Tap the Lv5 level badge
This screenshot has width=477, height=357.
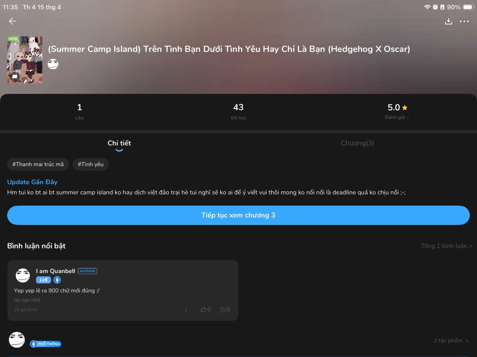pos(43,280)
